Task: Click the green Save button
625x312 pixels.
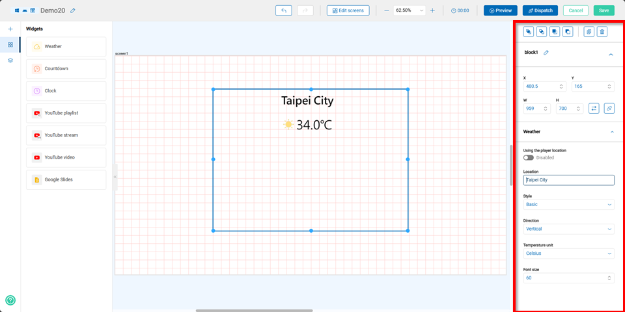Action: pos(604,10)
